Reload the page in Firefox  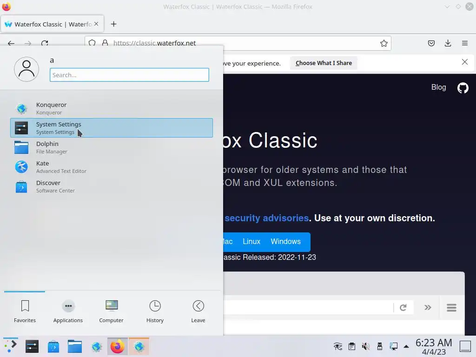tap(45, 43)
